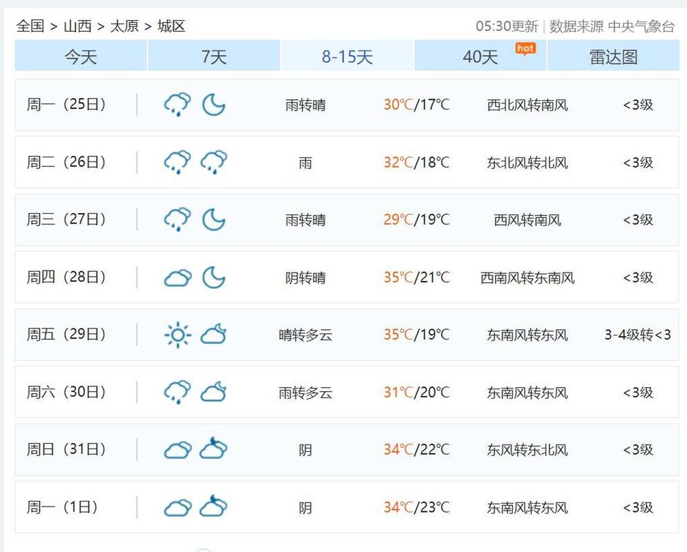
Task: Click the night overcast icon for 周一（1日）
Action: click(x=214, y=506)
